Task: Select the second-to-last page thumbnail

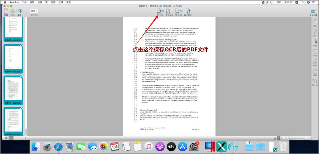Action: (x=13, y=90)
